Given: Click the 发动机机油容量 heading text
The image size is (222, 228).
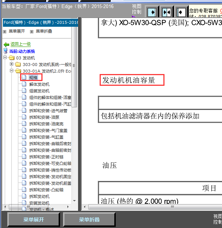Looking at the screenshot, I should click(x=129, y=80).
